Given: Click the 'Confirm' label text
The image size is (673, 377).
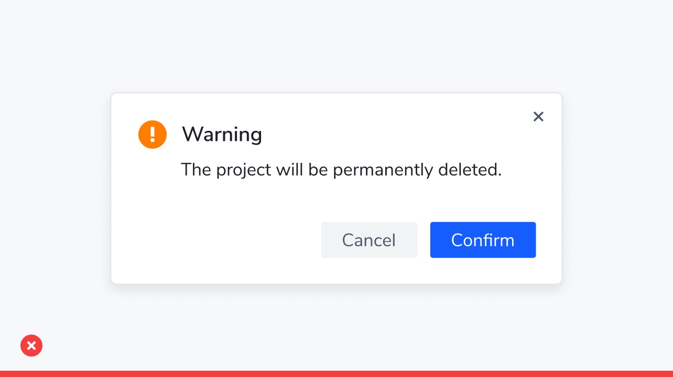Looking at the screenshot, I should click(483, 240).
